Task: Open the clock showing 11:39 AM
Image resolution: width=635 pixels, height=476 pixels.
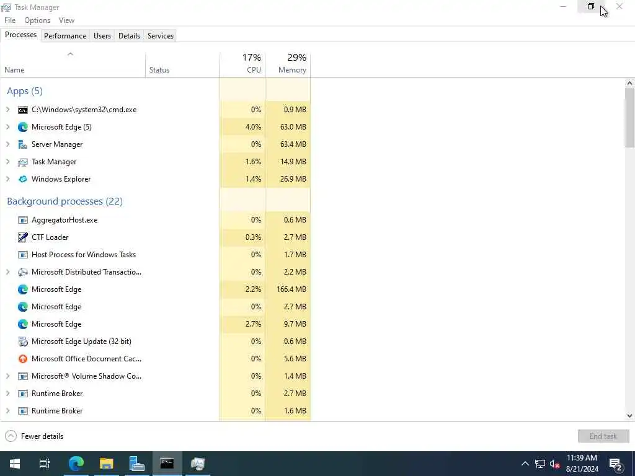Action: [x=582, y=464]
